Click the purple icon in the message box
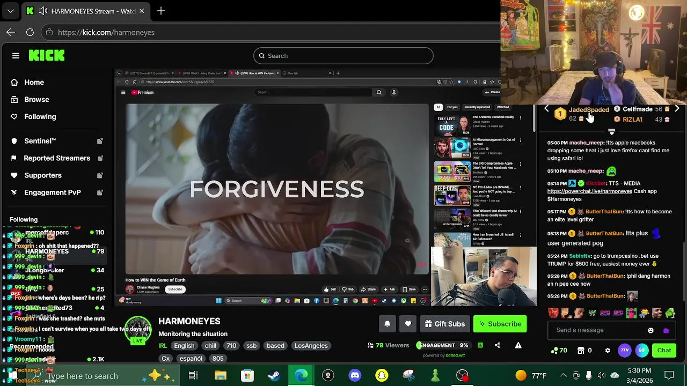687x386 pixels. pos(666,330)
